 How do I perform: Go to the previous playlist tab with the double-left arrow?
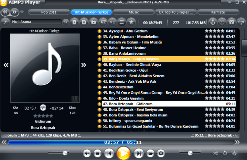point(5,12)
